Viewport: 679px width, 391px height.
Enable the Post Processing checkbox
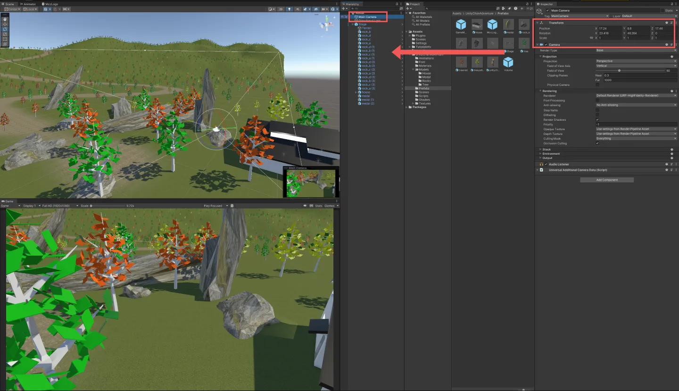[x=597, y=100]
